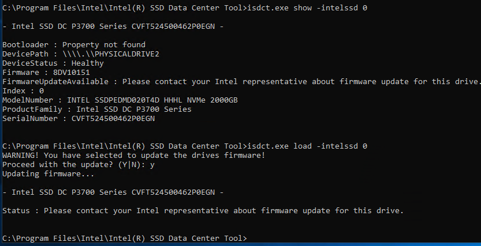Click the Bootloader property line
The image size is (481, 246).
[x=74, y=44]
